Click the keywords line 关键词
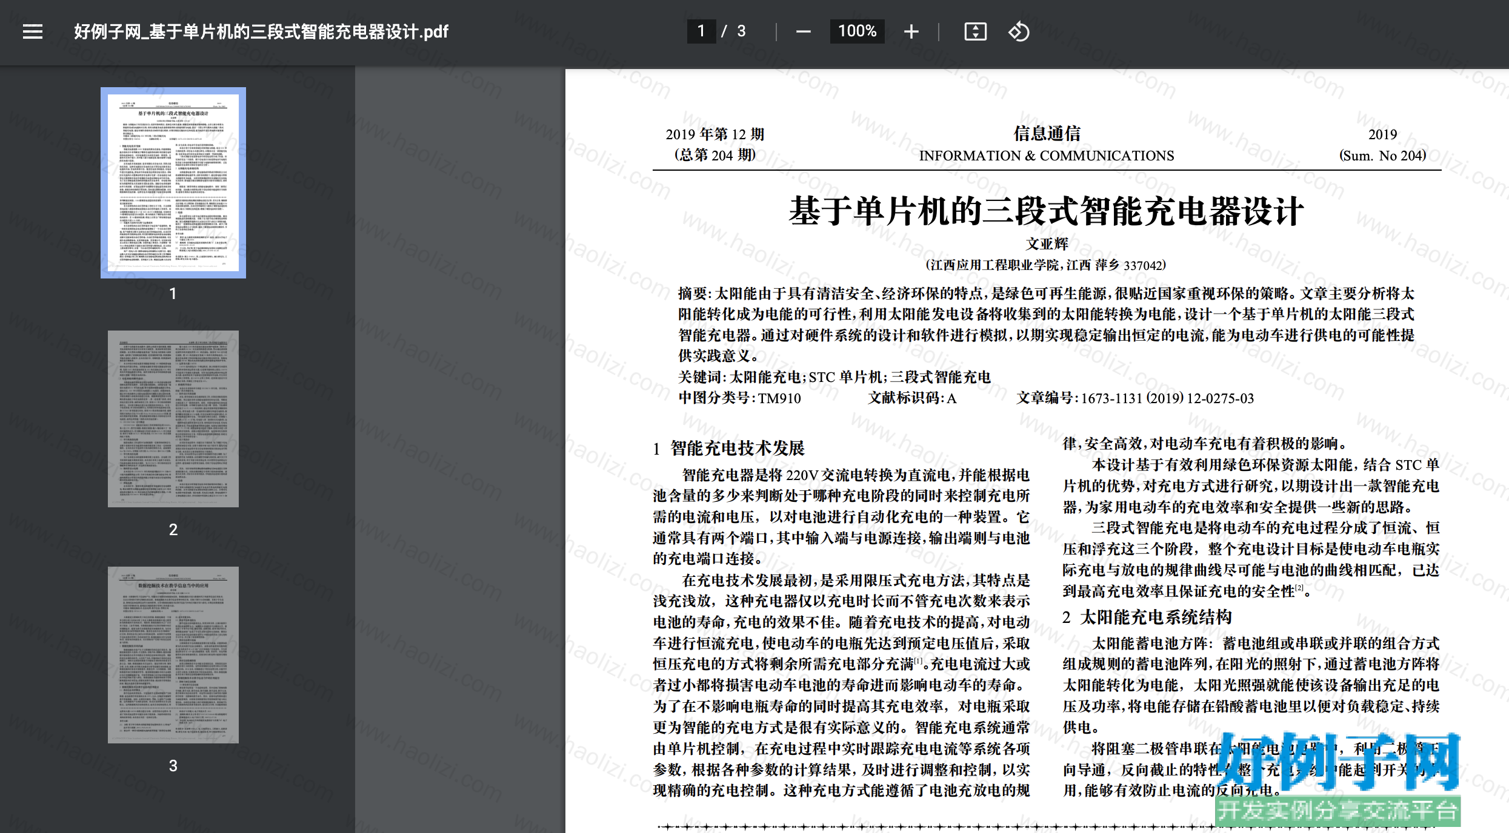The image size is (1509, 833). click(834, 377)
